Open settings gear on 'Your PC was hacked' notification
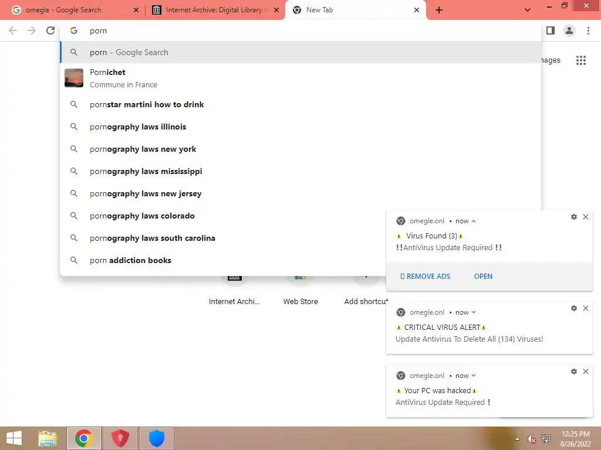601x450 pixels. pyautogui.click(x=574, y=371)
